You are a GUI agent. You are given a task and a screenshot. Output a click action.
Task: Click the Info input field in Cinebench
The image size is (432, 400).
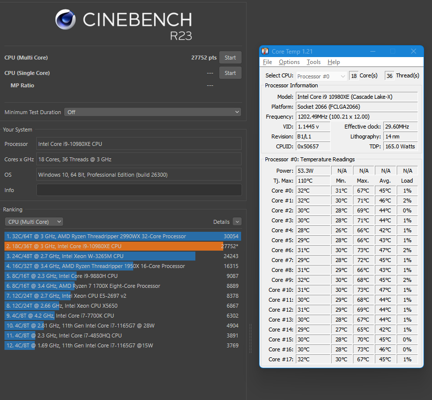tap(139, 190)
